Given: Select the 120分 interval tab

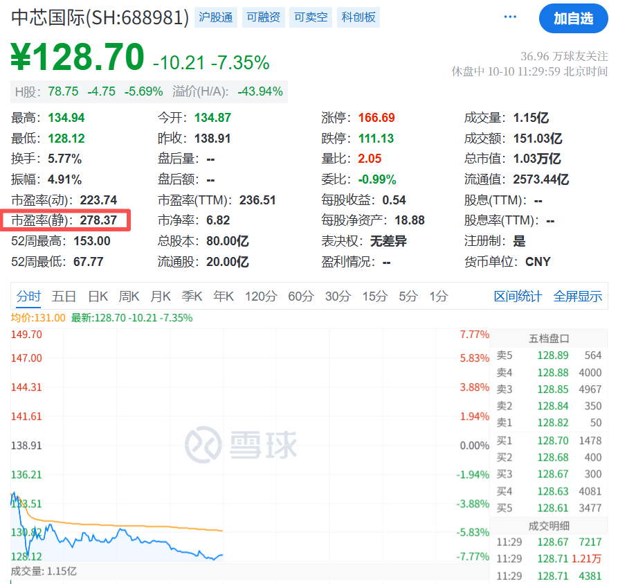Looking at the screenshot, I should (x=261, y=297).
